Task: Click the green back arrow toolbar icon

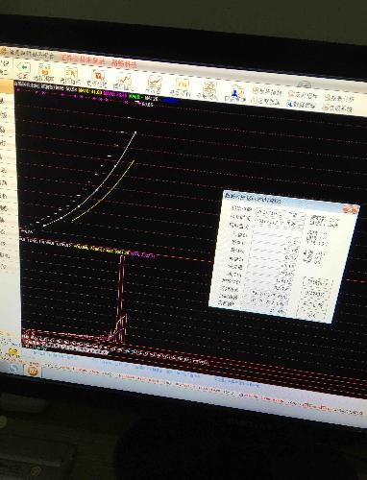Action: tap(23, 67)
